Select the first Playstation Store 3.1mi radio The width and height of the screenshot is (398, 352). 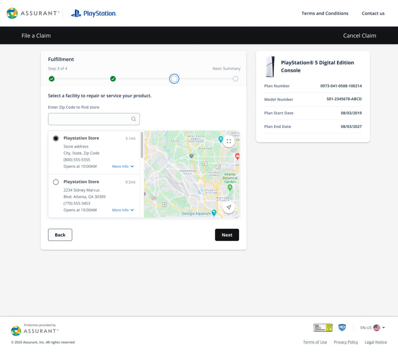coord(56,138)
